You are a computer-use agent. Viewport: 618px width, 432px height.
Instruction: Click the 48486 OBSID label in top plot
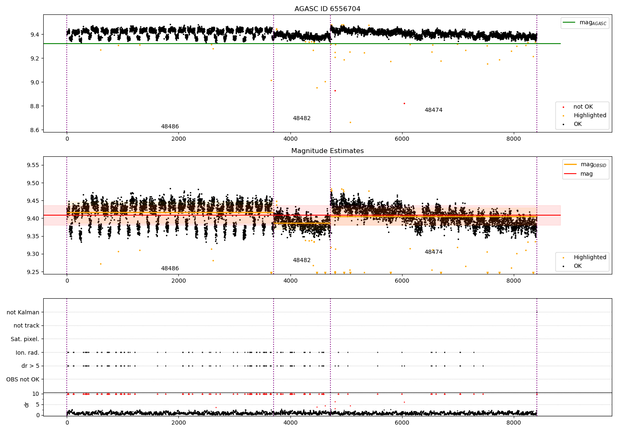(x=170, y=127)
